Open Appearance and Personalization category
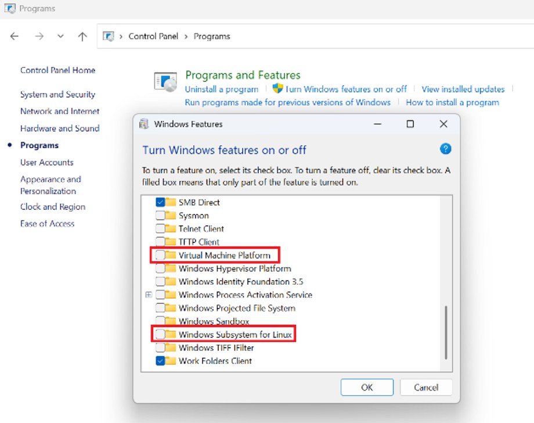 [50, 185]
